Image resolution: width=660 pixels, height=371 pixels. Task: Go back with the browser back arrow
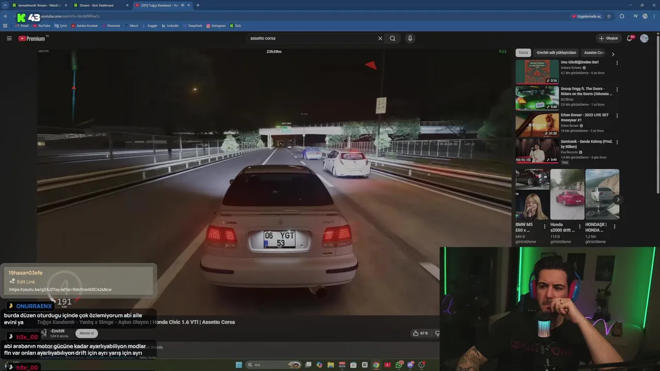click(5, 16)
